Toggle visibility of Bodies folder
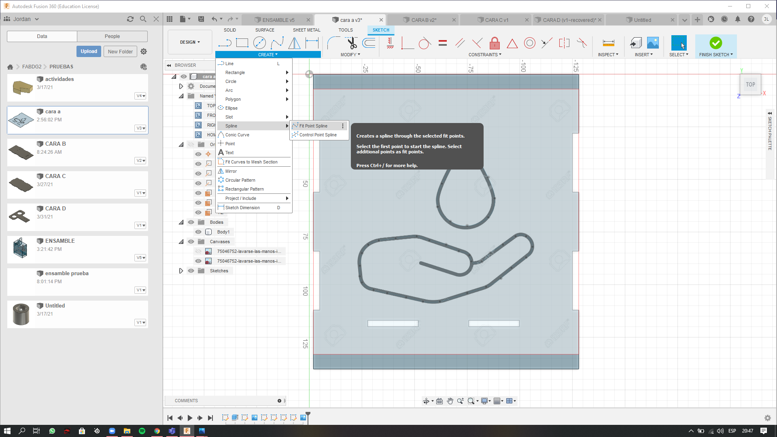Screen dimensions: 777x437 (x=191, y=222)
